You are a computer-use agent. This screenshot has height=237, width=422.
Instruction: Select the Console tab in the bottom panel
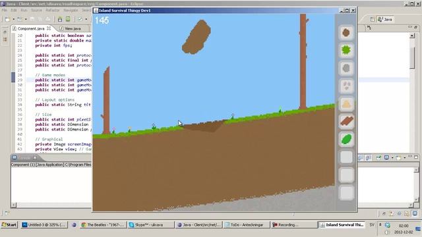(x=24, y=158)
